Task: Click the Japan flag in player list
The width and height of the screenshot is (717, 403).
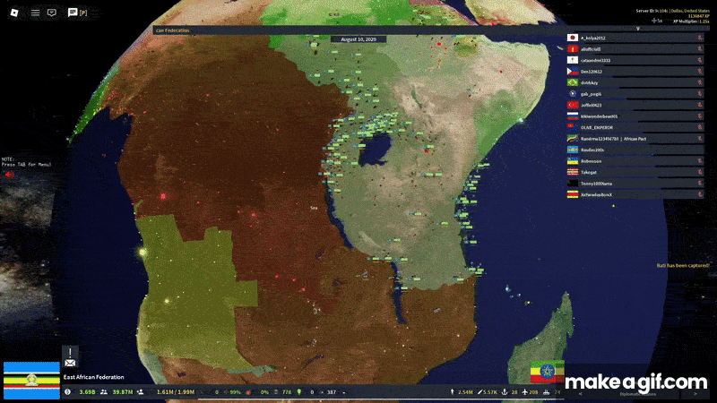Action: (573, 38)
